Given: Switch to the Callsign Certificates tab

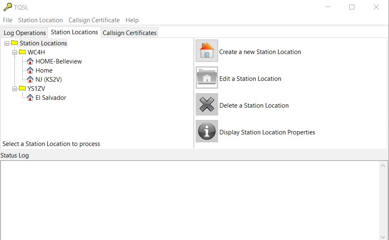Looking at the screenshot, I should (x=130, y=33).
